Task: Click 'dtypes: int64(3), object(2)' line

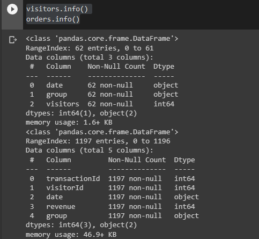Action: pyautogui.click(x=81, y=225)
